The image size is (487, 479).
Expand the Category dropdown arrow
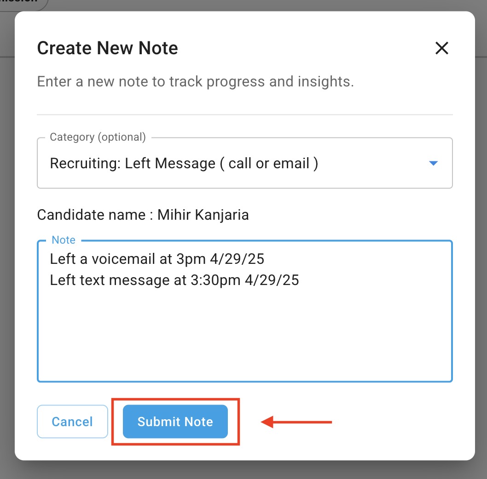433,163
